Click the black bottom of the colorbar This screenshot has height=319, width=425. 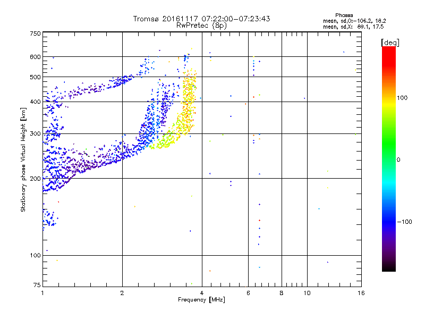(x=389, y=267)
